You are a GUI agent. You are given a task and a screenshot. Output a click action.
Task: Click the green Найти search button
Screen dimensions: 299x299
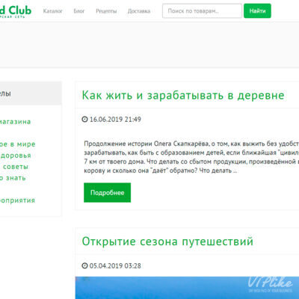(257, 11)
